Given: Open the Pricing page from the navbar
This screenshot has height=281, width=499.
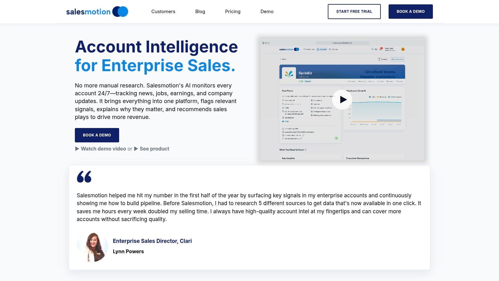Looking at the screenshot, I should [x=232, y=11].
